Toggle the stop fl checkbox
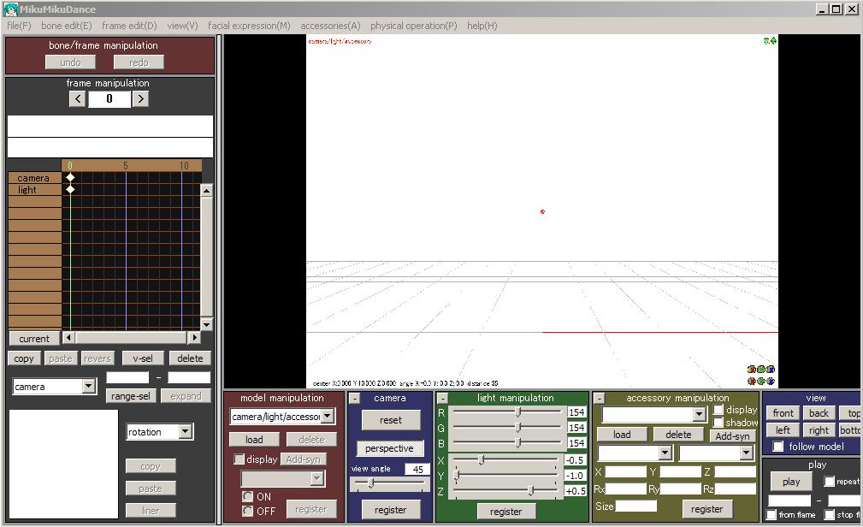863x527 pixels. [830, 515]
